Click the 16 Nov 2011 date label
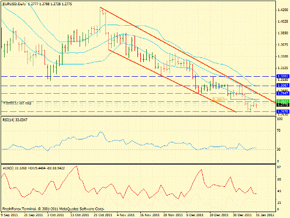Screen dimensions: 290x218 (x=150, y=215)
